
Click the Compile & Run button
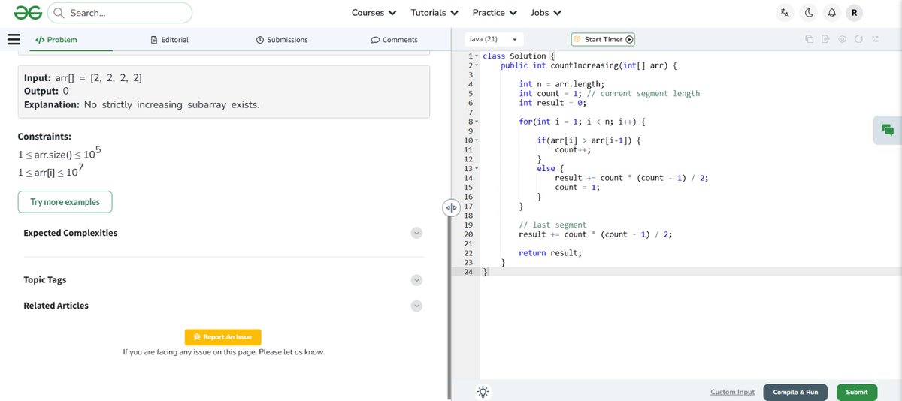pyautogui.click(x=795, y=392)
